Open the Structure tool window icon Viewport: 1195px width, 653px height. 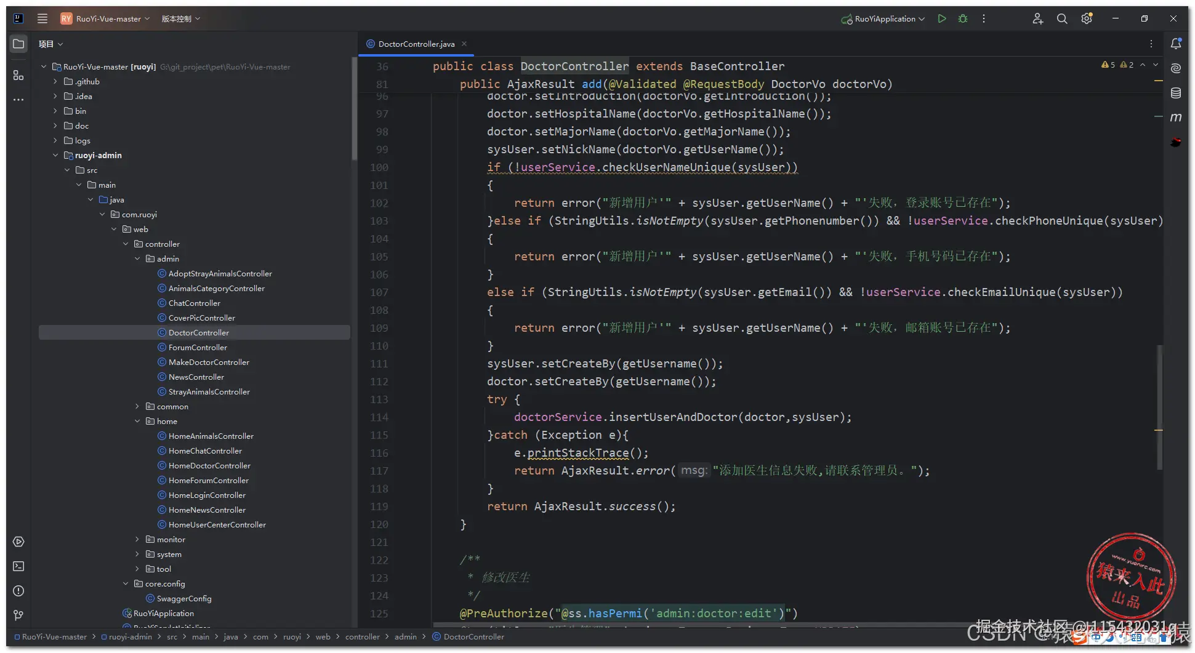coord(18,75)
